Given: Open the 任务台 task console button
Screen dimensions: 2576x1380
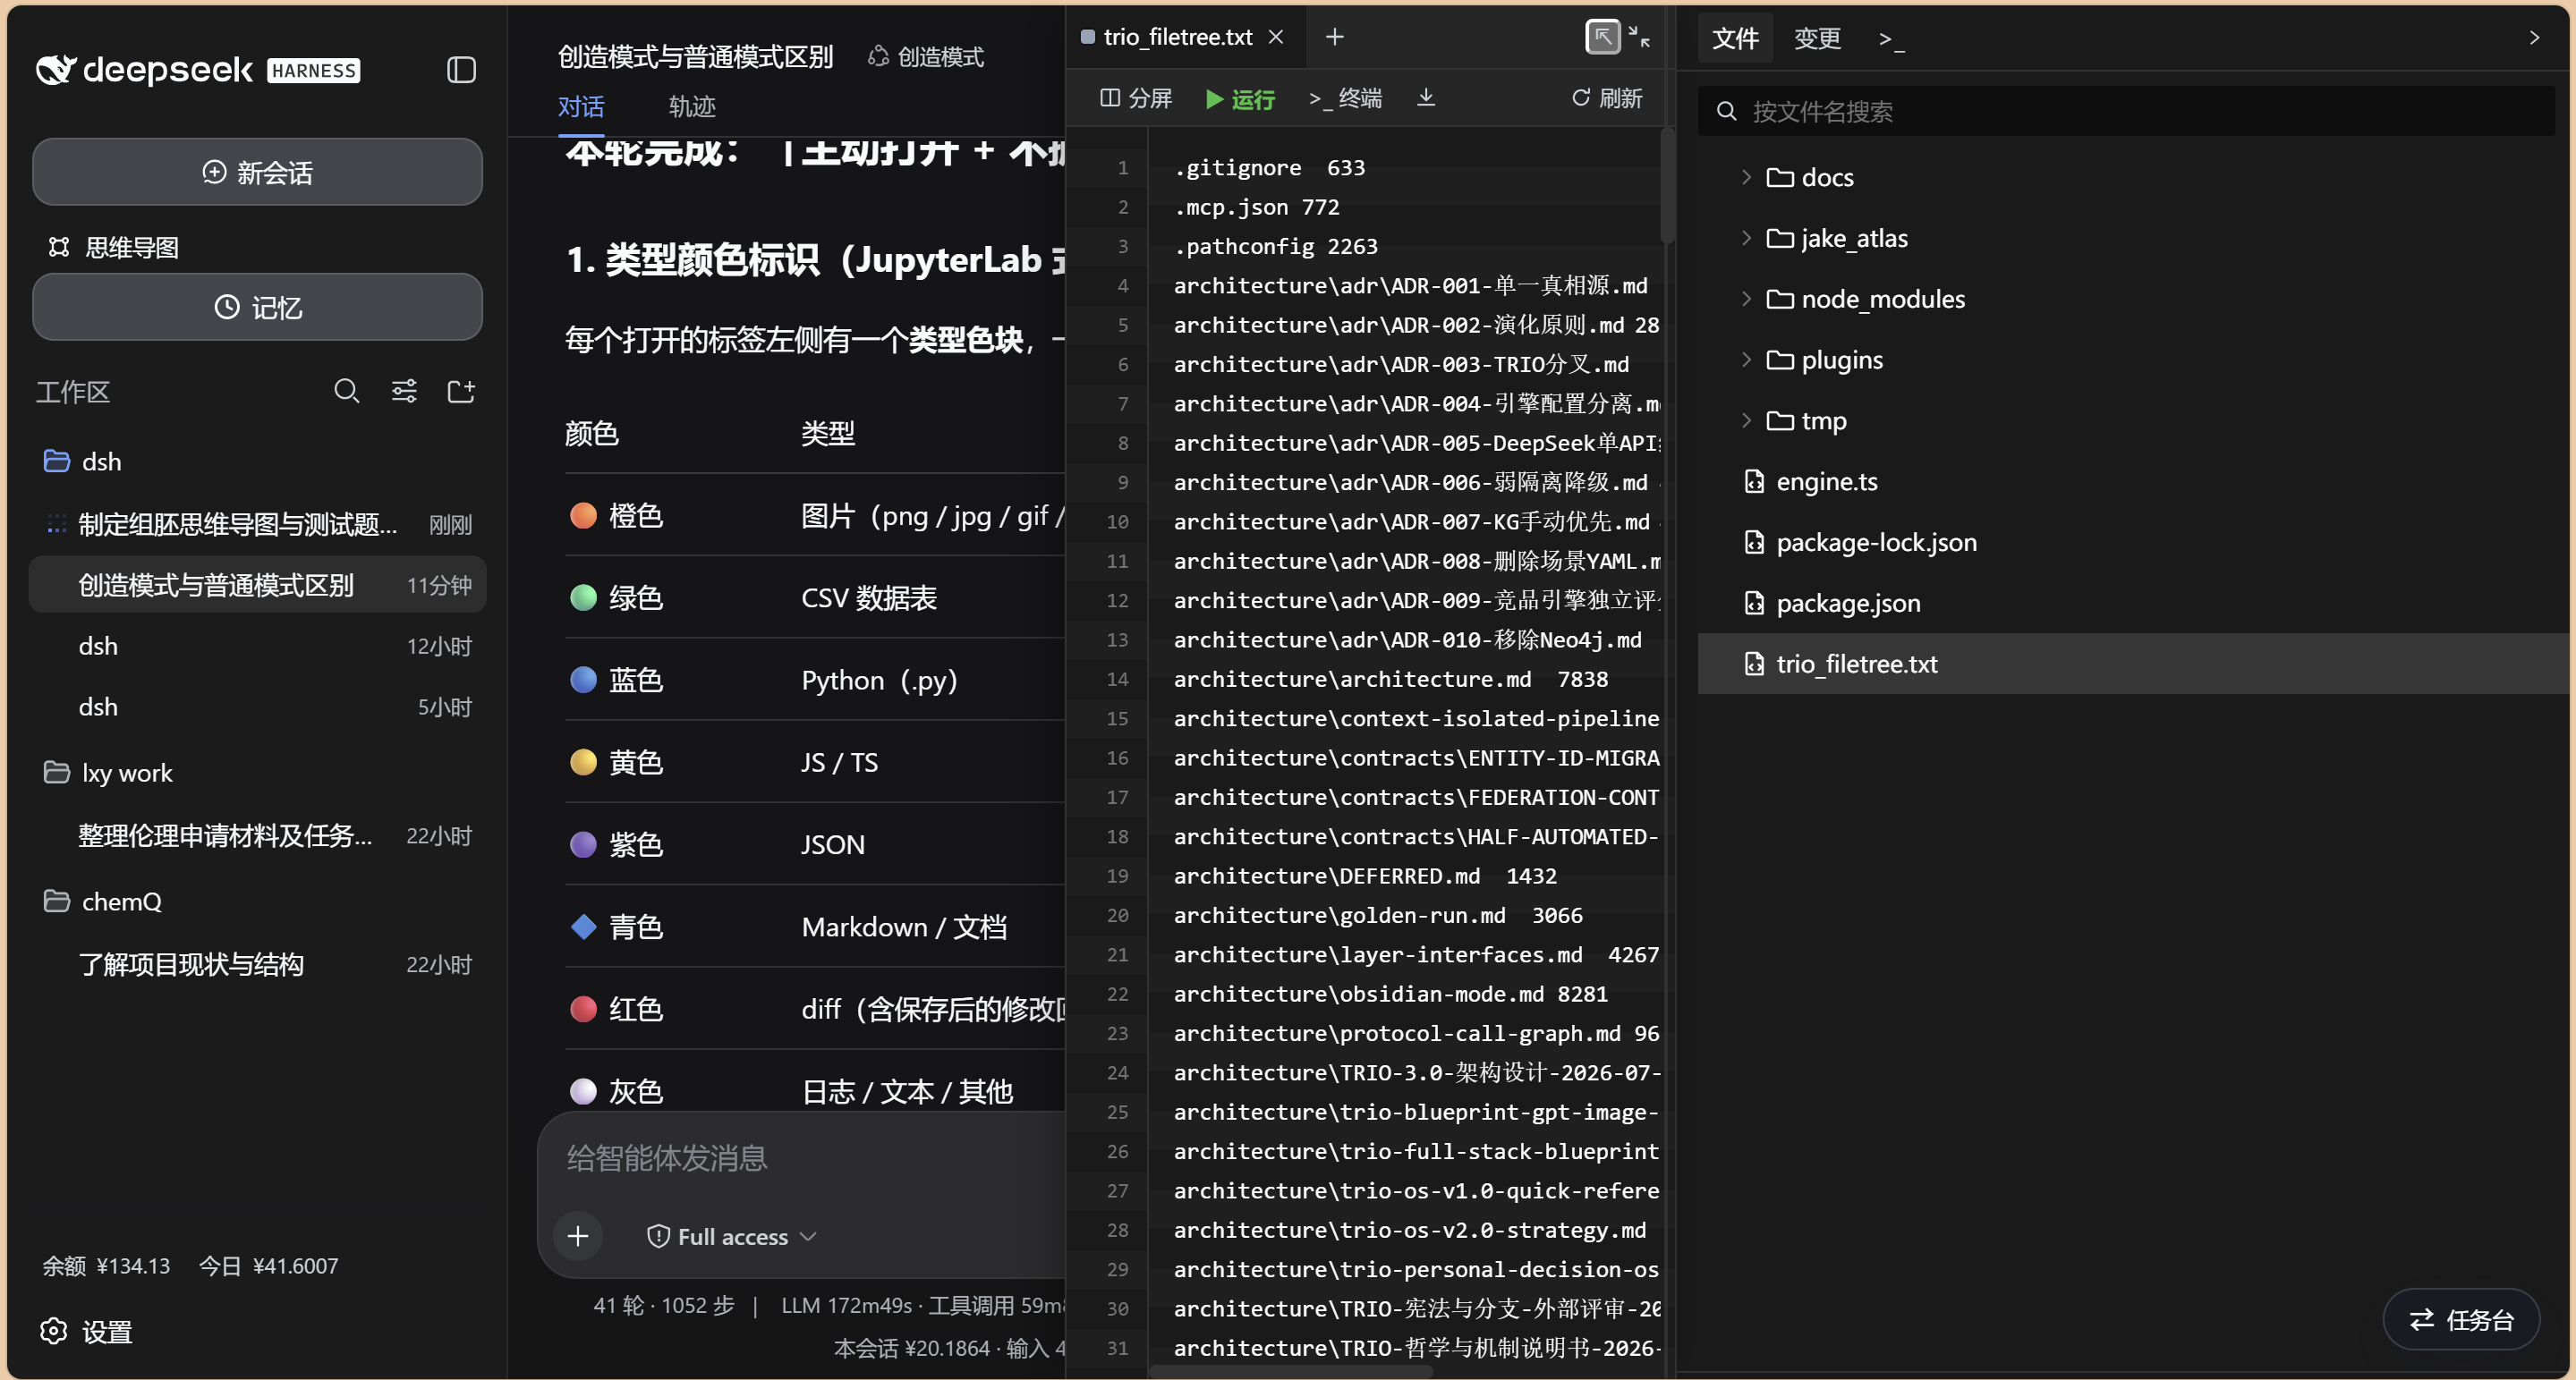Looking at the screenshot, I should click(2461, 1320).
